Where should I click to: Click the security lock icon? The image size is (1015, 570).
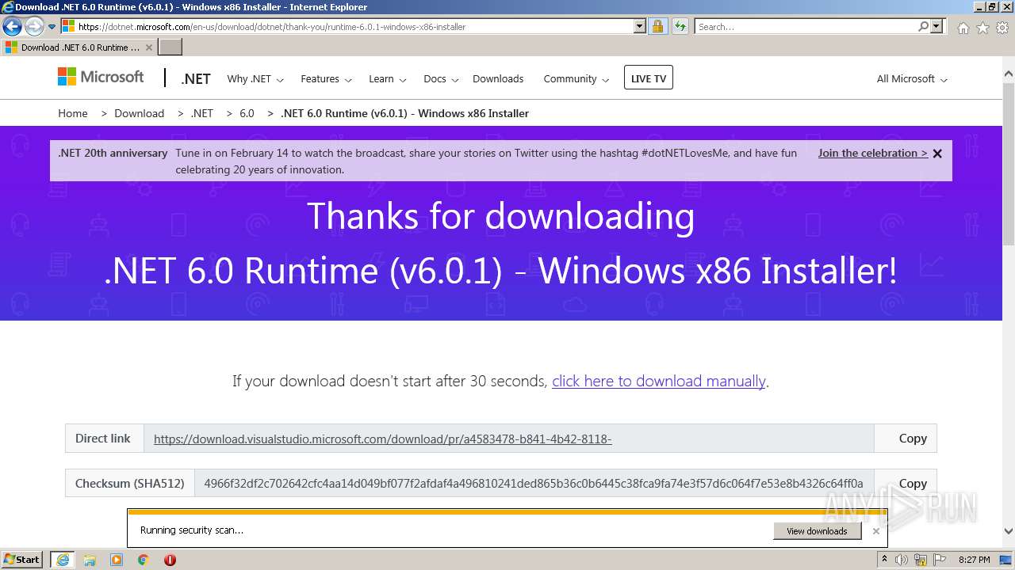[657, 26]
